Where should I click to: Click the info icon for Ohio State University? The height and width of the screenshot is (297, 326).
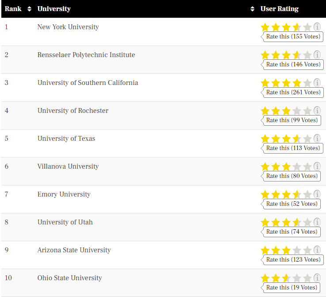pyautogui.click(x=317, y=278)
